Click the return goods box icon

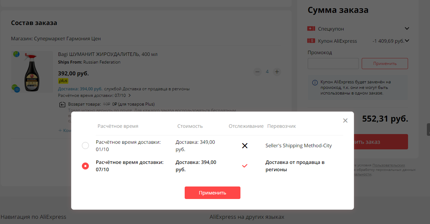pos(62,104)
